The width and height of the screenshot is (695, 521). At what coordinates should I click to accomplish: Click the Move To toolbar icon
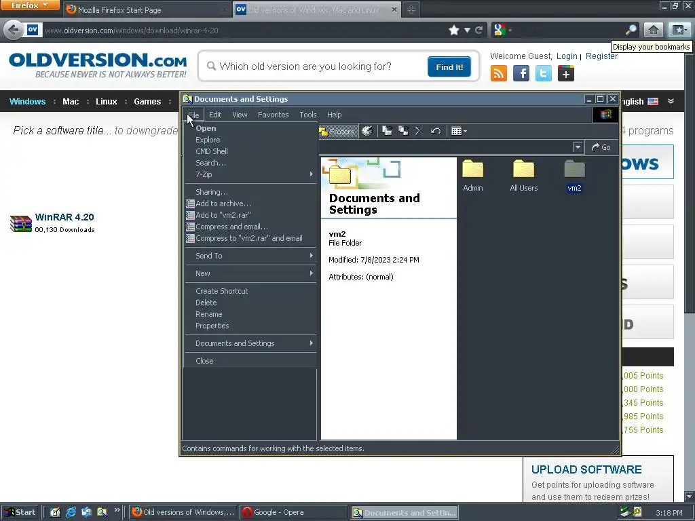(x=387, y=131)
